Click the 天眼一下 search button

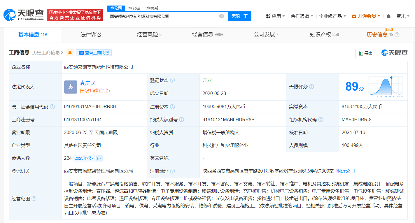(x=239, y=16)
